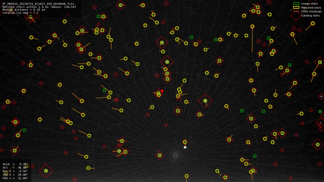Click the 'Image stars' legend label
Image resolution: width=324 pixels, height=182 pixels.
309,4
